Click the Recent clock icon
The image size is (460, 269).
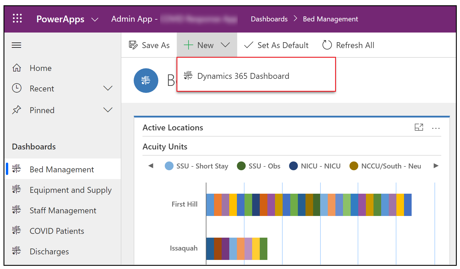[x=17, y=88]
